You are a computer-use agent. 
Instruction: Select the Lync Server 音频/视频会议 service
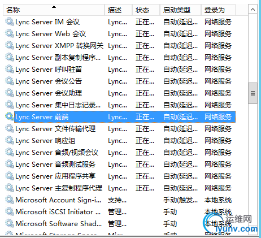click(56, 153)
